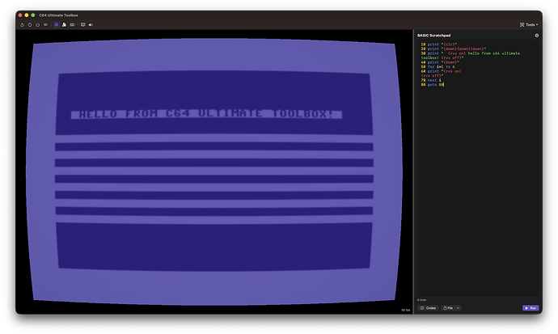This screenshot has width=558, height=334.
Task: Click code line 20 with three {down} codes
Action: [x=454, y=49]
